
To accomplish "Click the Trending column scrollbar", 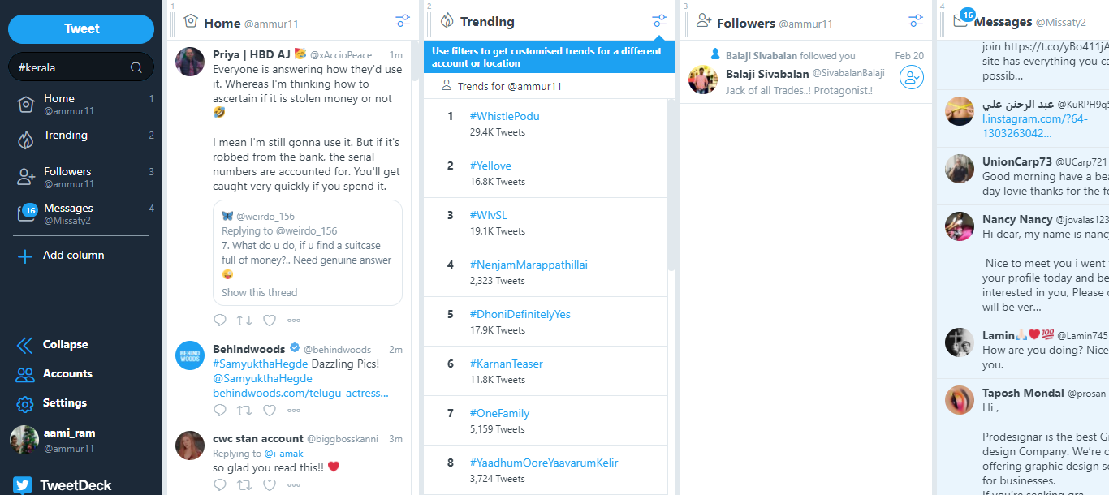I will click(671, 185).
